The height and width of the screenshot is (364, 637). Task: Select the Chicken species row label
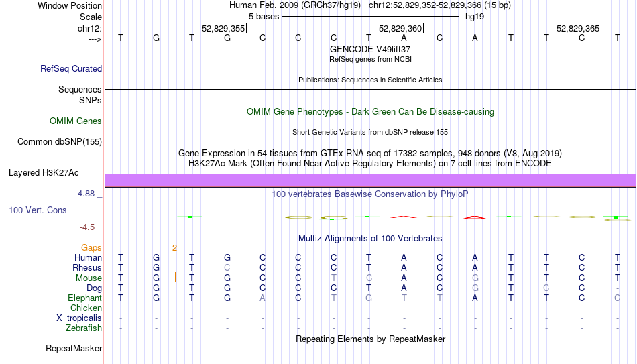86,308
